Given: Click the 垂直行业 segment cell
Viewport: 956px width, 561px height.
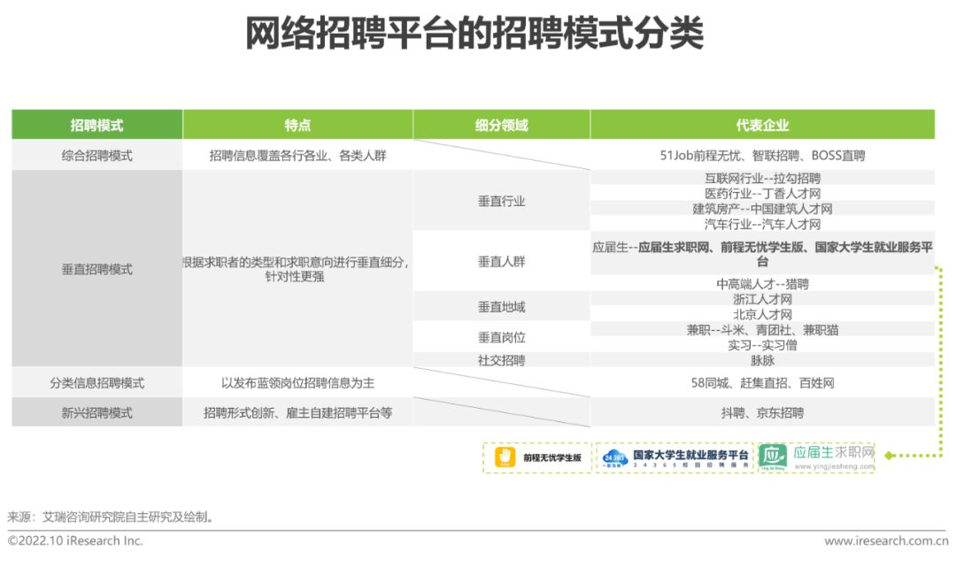Looking at the screenshot, I should [501, 201].
